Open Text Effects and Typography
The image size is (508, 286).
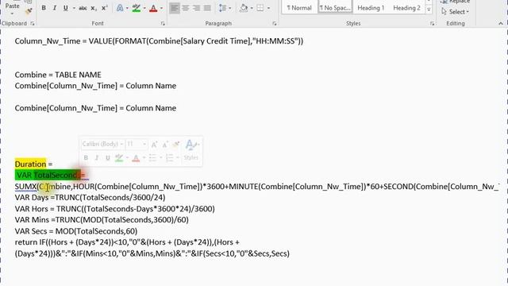pyautogui.click(x=120, y=8)
